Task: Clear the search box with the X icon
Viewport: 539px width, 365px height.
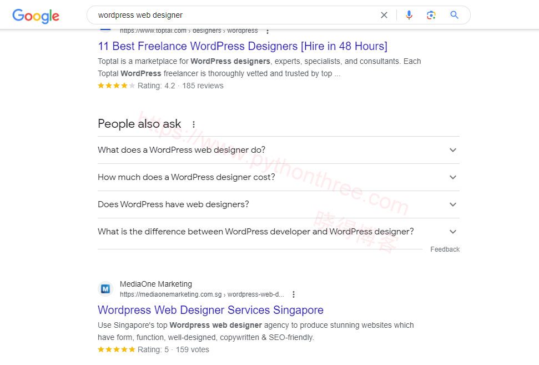Action: (x=384, y=15)
